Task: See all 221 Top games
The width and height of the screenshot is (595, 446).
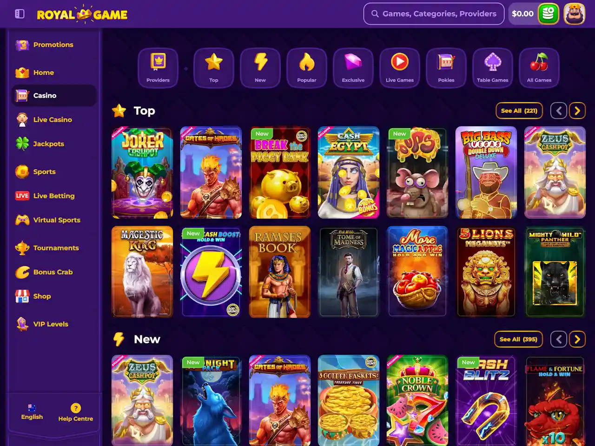Action: 519,111
